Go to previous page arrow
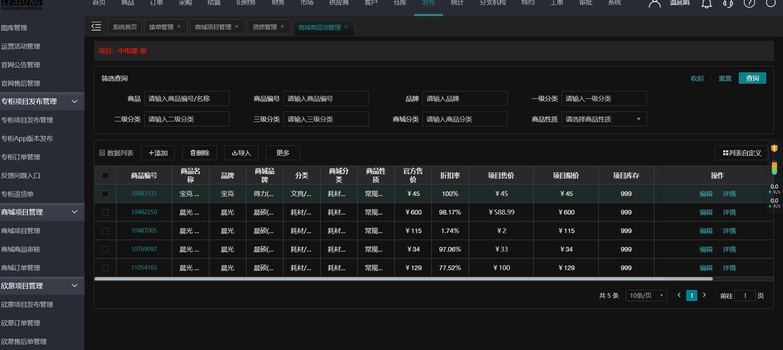The width and height of the screenshot is (783, 350). click(679, 295)
